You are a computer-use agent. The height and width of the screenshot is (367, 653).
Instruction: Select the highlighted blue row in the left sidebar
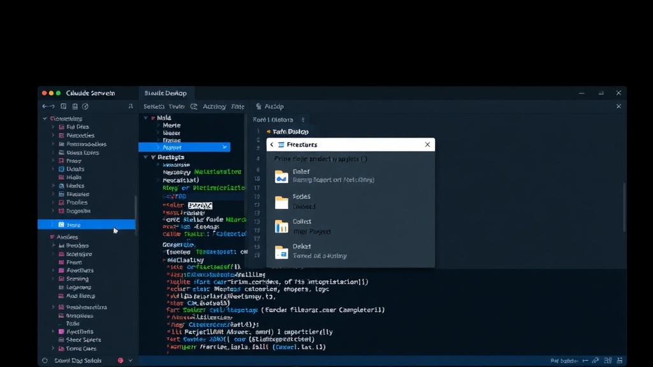[87, 225]
